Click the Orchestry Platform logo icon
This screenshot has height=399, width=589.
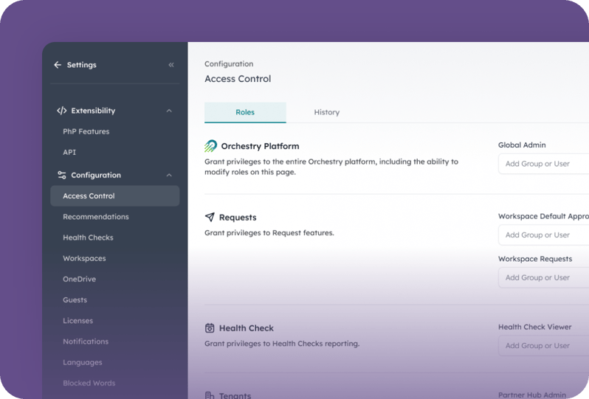click(x=211, y=146)
